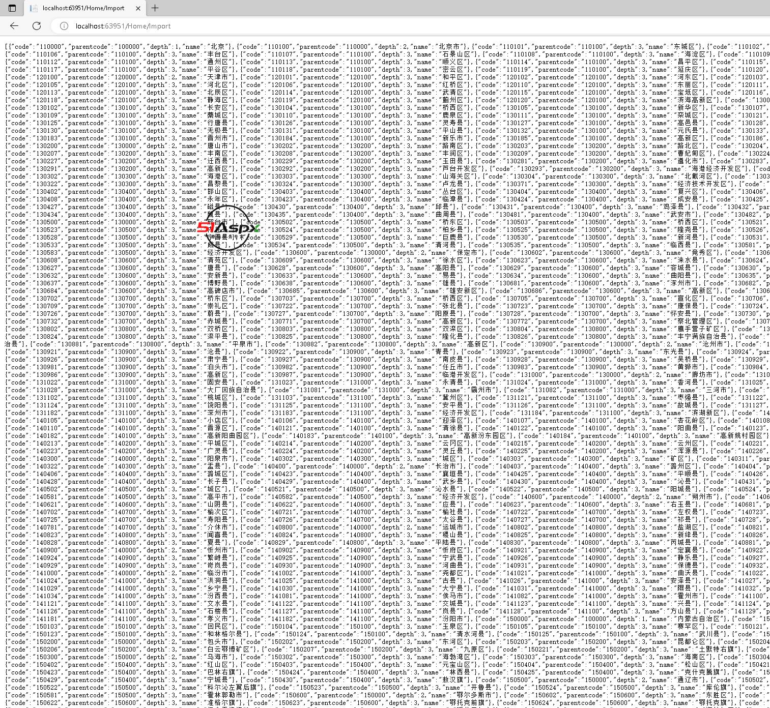This screenshot has width=770, height=708.
Task: Click the name "阳泉市"
Action: [x=219, y=459]
